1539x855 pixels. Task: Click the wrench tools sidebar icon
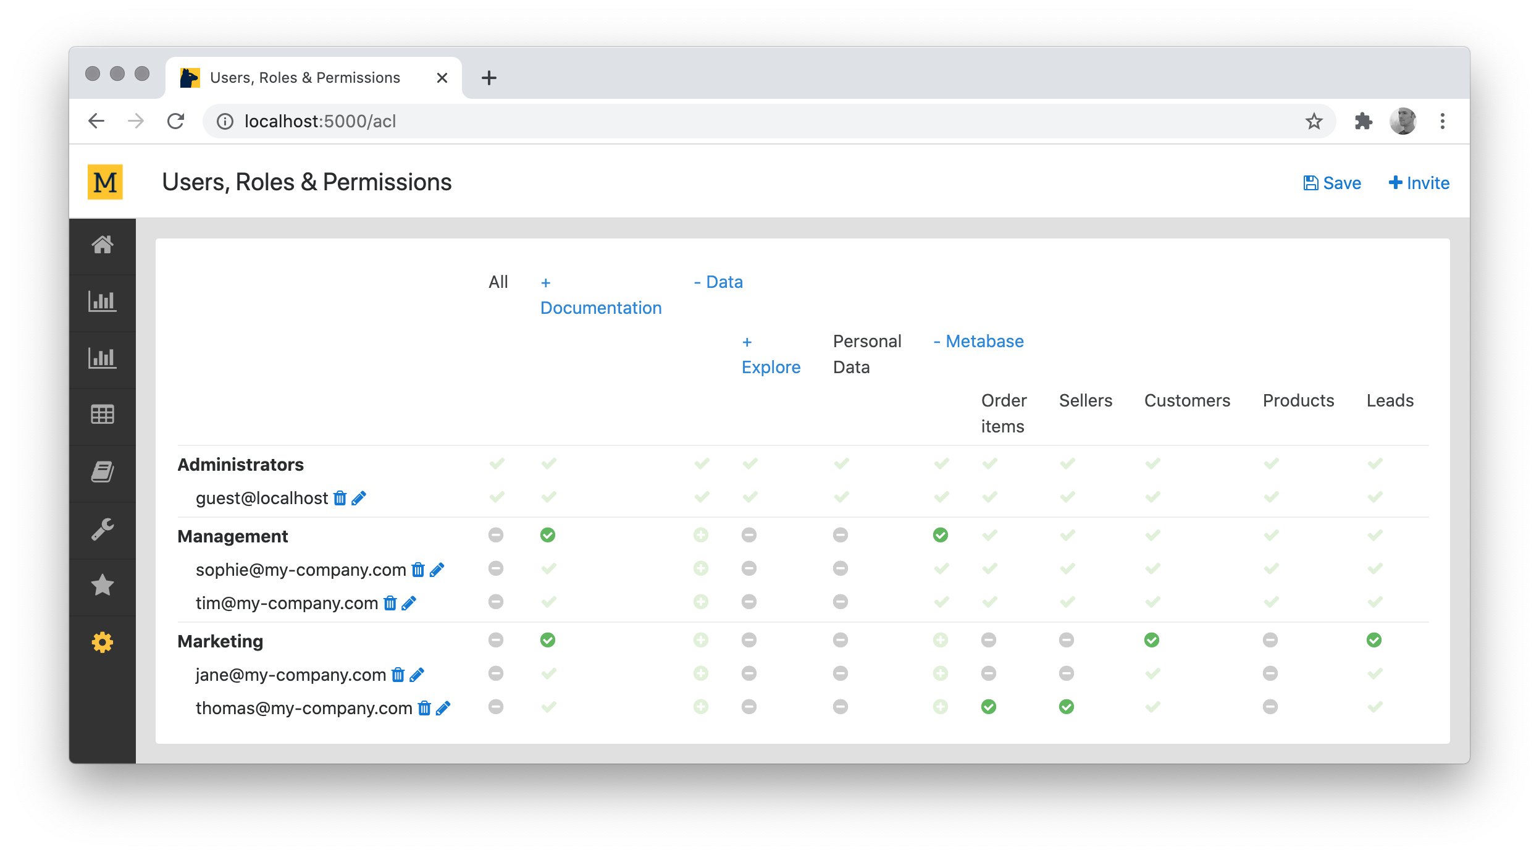103,529
